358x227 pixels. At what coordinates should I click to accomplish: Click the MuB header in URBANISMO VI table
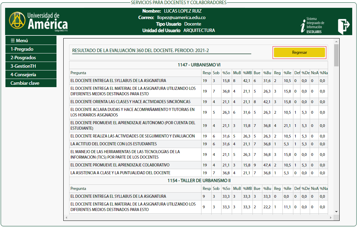click(x=237, y=73)
